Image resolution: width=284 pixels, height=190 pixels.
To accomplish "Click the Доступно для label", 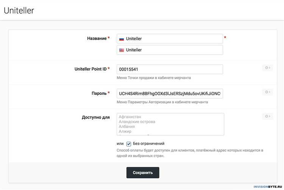I will pyautogui.click(x=96, y=118).
